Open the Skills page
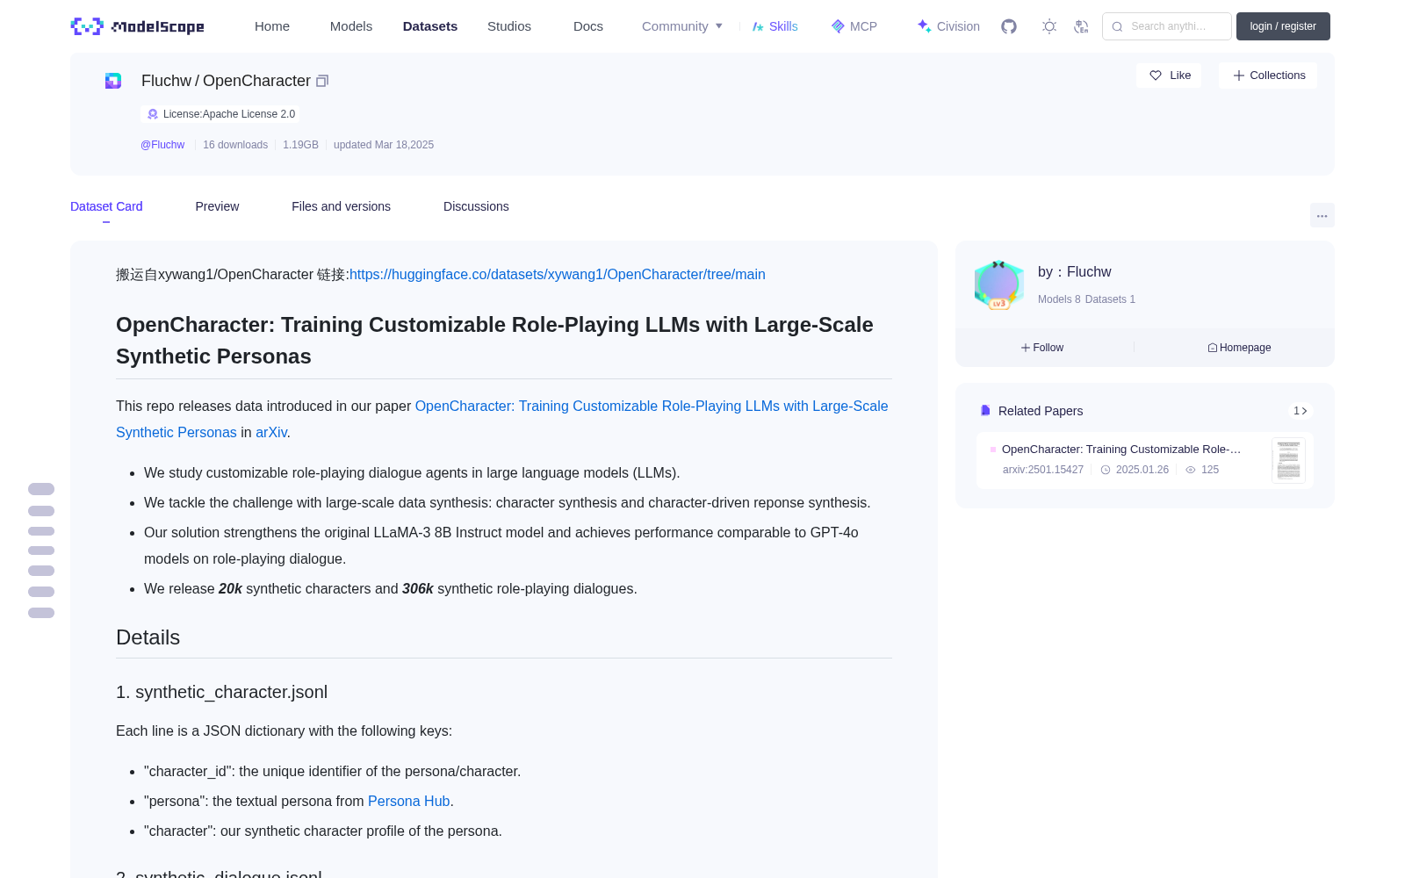Image resolution: width=1405 pixels, height=878 pixels. click(x=775, y=26)
